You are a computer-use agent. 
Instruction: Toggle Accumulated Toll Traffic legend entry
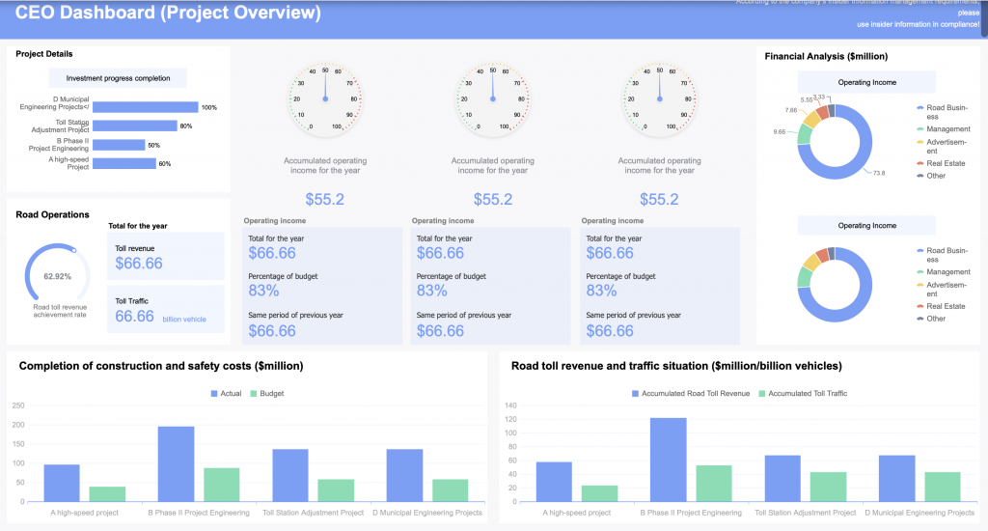tap(802, 394)
